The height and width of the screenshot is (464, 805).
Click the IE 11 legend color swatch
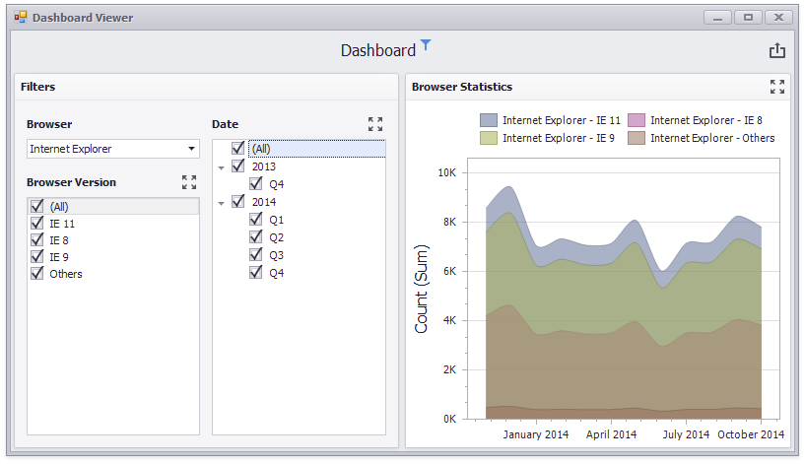(x=489, y=120)
